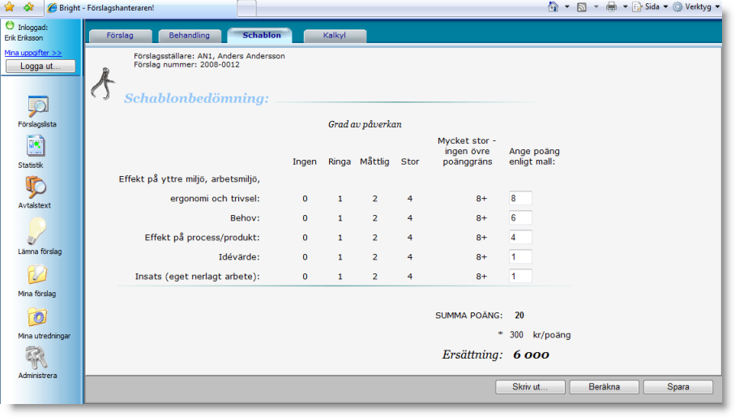The image size is (735, 417).
Task: Click the Beräkna button
Action: tap(605, 387)
